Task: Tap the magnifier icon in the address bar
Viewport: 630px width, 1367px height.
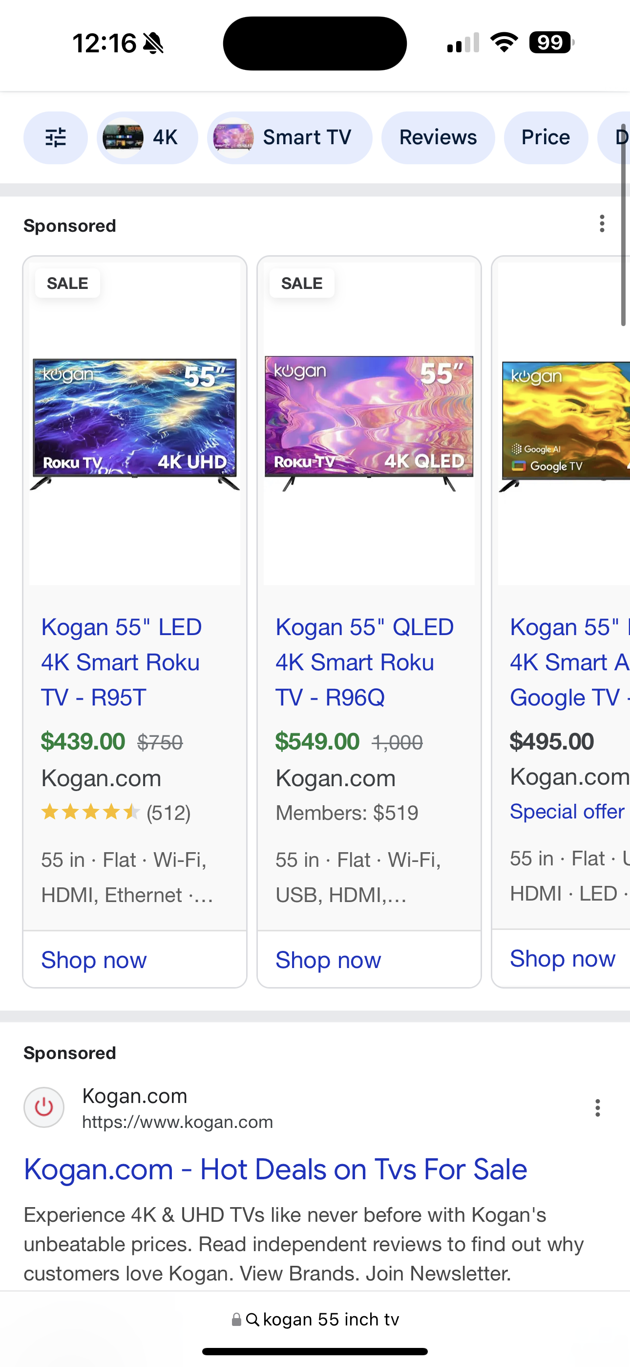Action: [252, 1319]
